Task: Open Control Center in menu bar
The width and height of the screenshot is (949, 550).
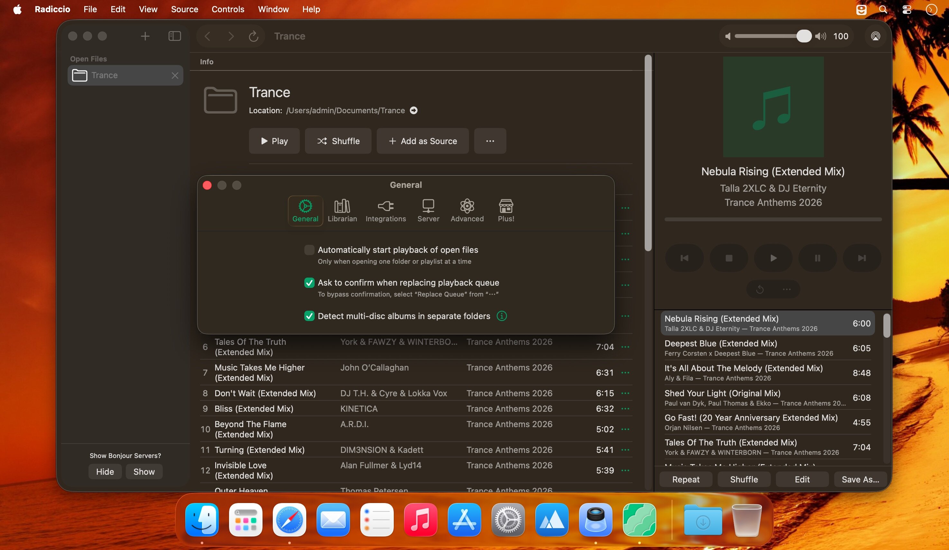Action: (907, 9)
